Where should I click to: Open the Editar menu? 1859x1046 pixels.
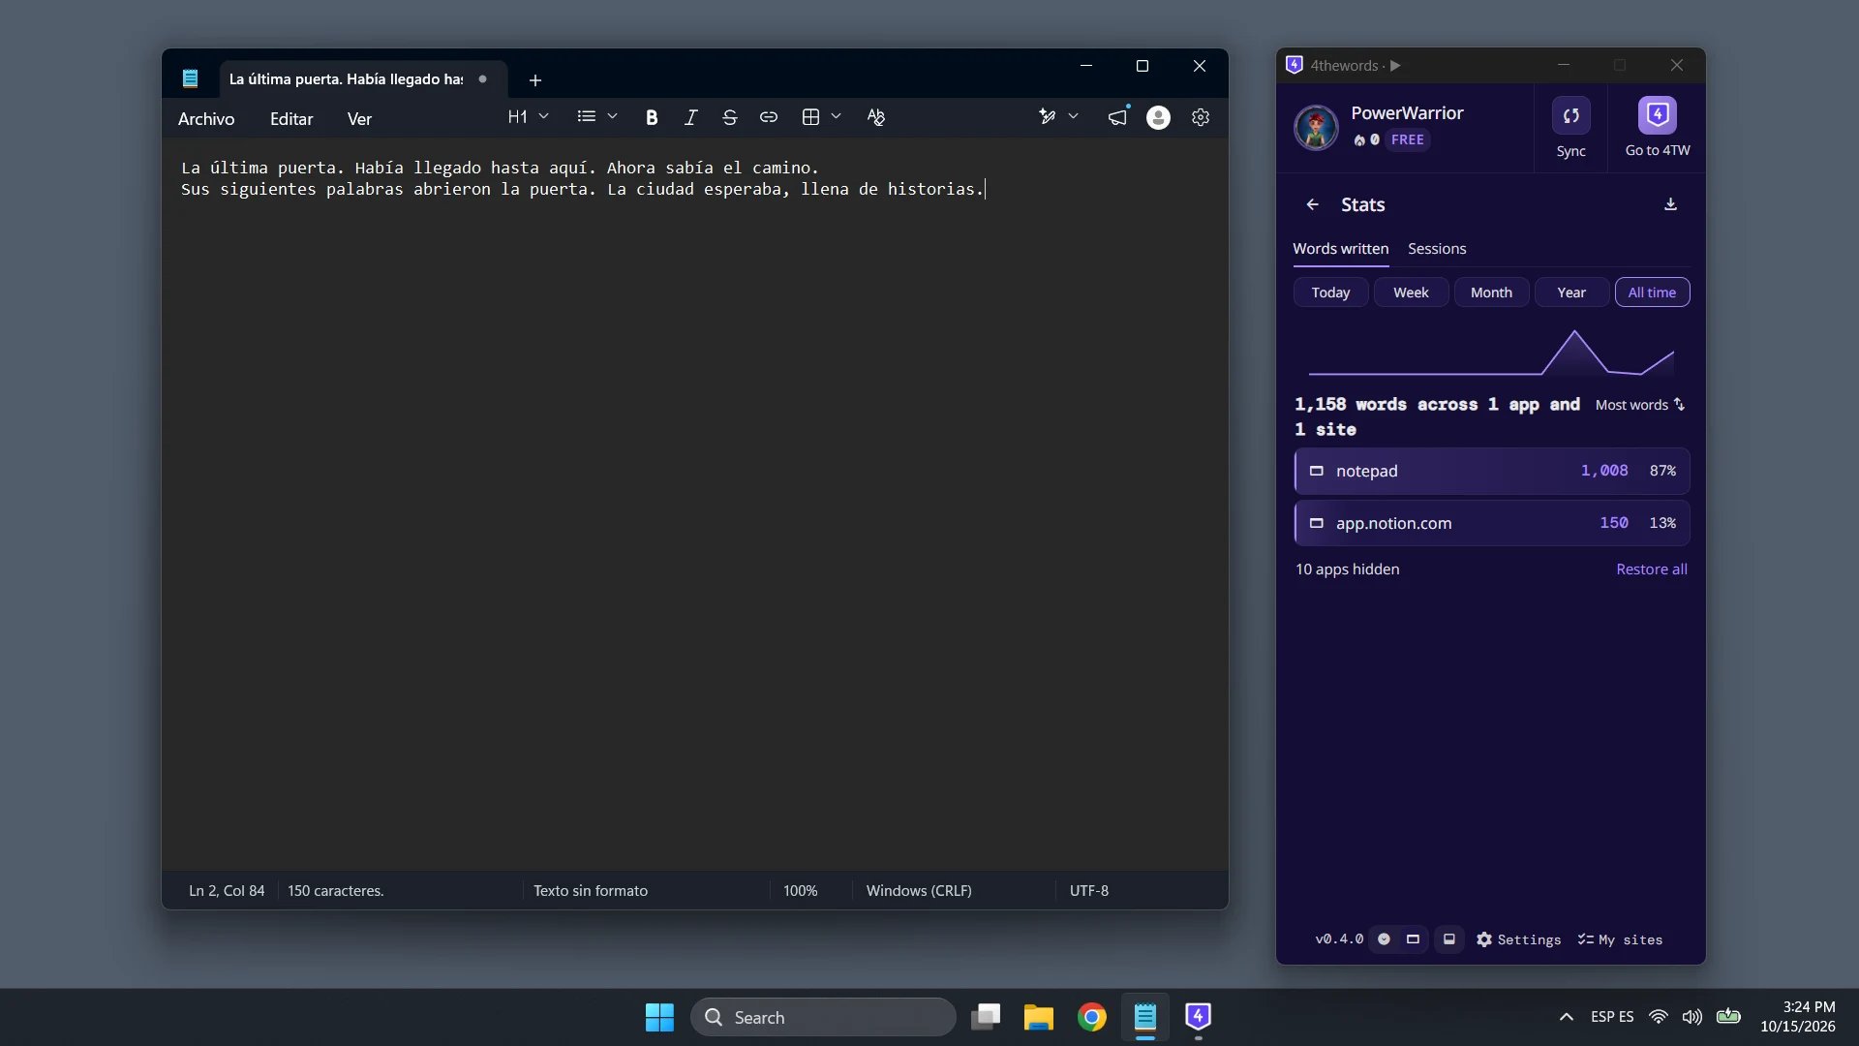coord(291,119)
